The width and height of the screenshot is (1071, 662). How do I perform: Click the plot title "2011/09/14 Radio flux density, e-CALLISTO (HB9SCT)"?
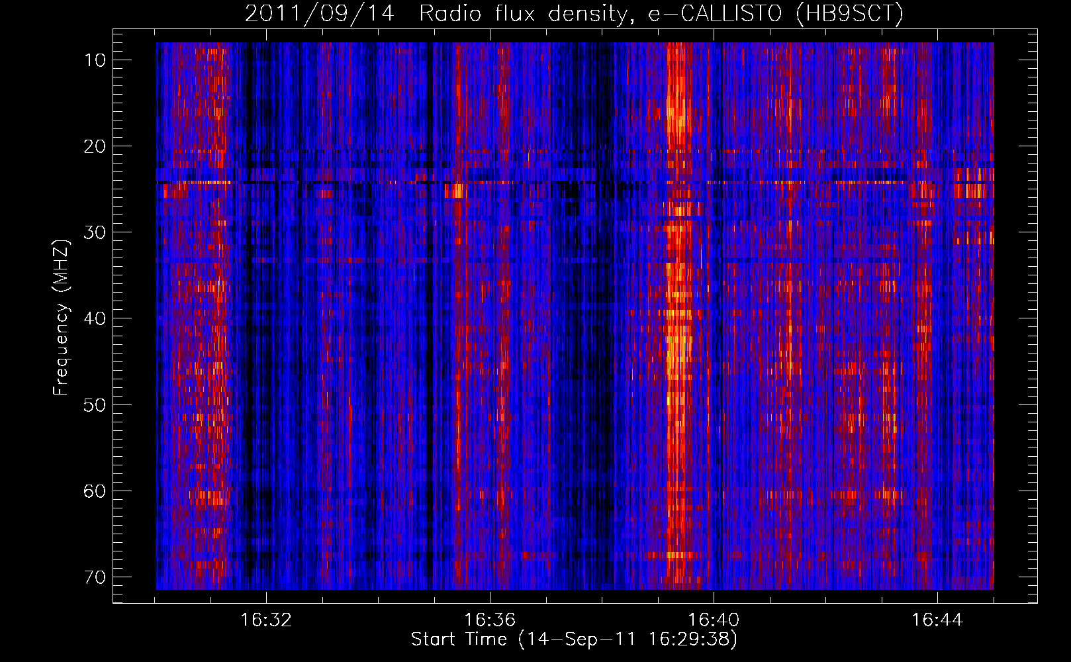pos(574,14)
